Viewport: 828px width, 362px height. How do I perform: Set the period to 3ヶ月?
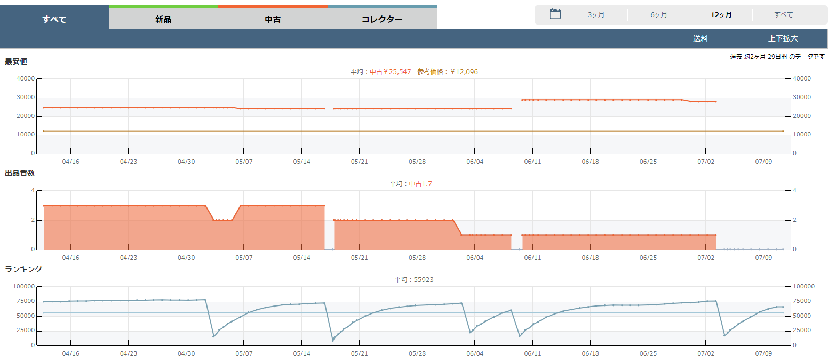596,15
